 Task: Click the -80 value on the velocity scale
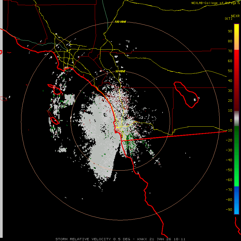coord(229,200)
